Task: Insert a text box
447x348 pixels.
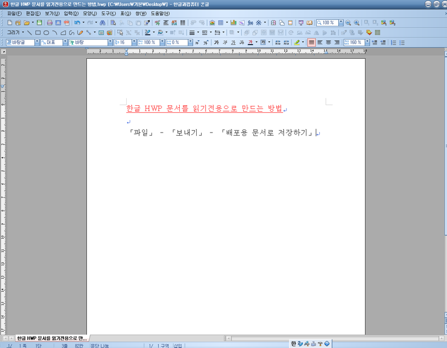Action: tap(101, 33)
